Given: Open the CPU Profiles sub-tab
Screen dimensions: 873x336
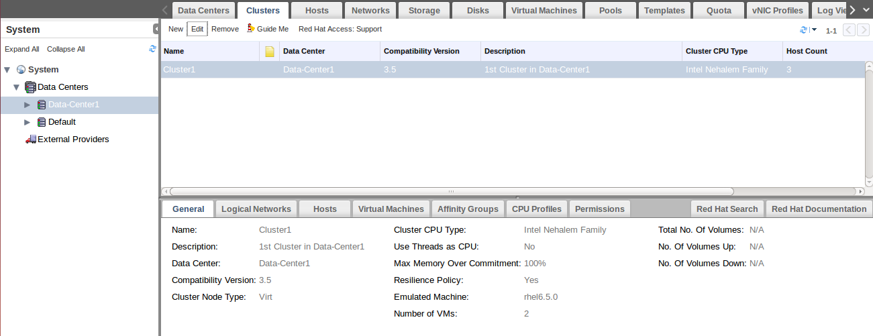Looking at the screenshot, I should (x=537, y=209).
